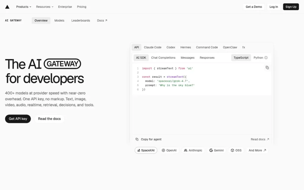Viewport: 304px width, 190px height.
Task: Copy the code snippet with copy icon
Action: tap(267, 68)
